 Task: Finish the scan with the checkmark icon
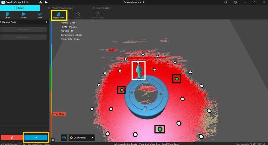[x=40, y=15]
